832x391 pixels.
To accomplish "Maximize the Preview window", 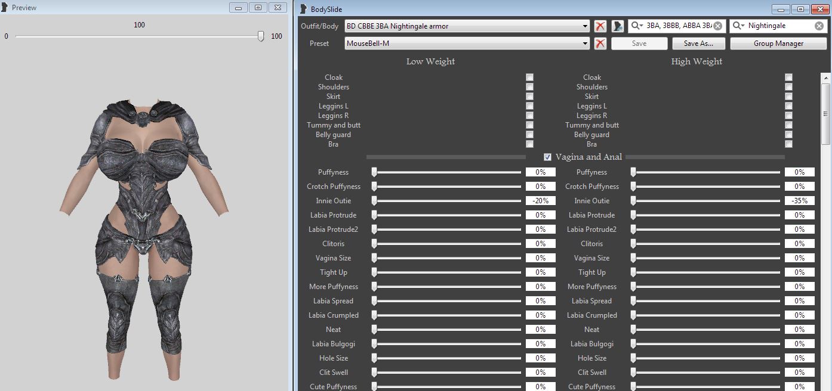I will (x=258, y=8).
